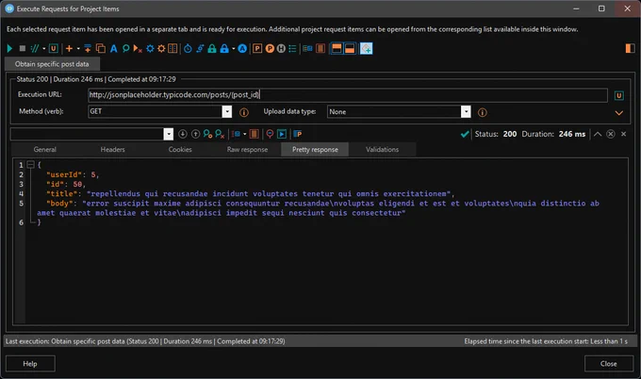Click the Close button at bottom right
641x379 pixels.
coord(609,364)
